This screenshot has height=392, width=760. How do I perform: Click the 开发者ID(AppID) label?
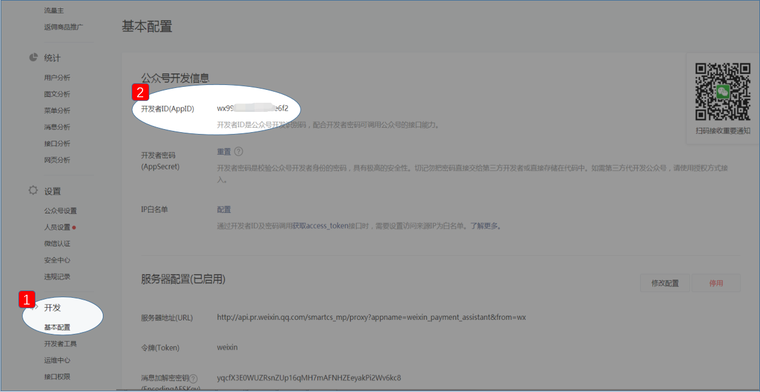tap(167, 109)
